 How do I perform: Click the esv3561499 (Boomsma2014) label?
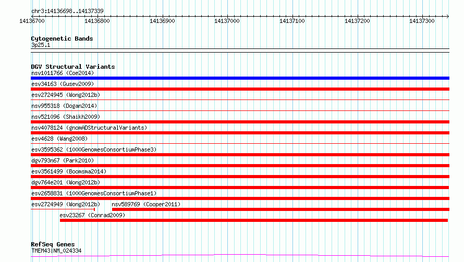[x=69, y=171]
